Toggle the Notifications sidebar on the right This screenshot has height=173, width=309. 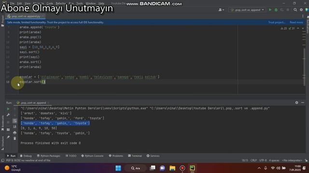[308, 25]
